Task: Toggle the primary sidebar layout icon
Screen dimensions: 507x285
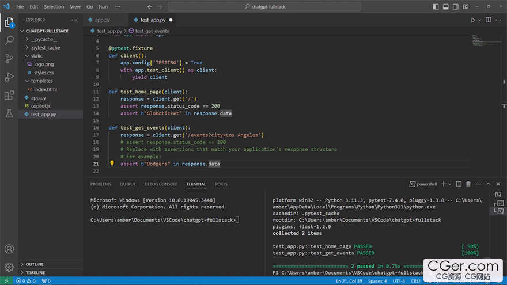Action: click(x=436, y=7)
